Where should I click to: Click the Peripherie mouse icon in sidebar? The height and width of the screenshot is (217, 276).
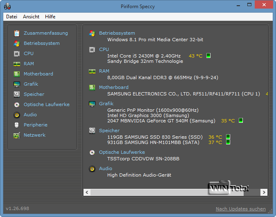click(16, 125)
